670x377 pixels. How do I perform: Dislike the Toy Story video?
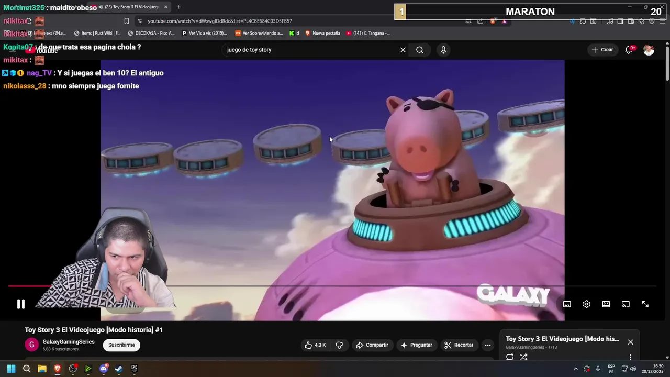(339, 345)
